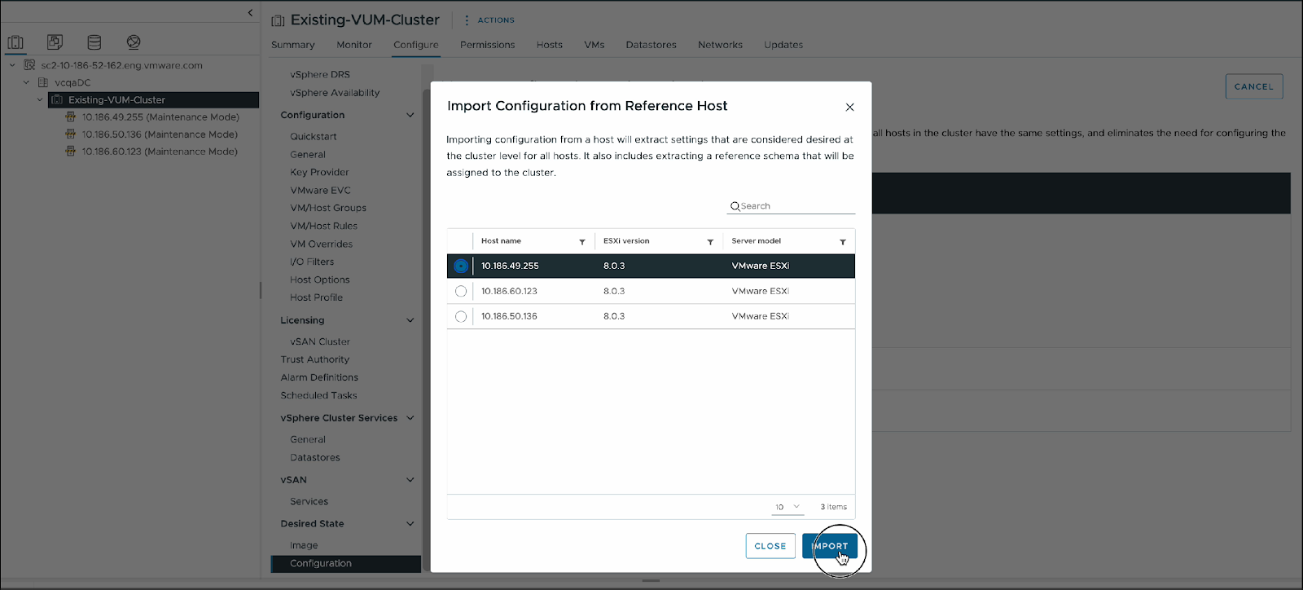Select Configuration under Desired State
Viewport: 1303px width, 590px height.
coord(346,563)
